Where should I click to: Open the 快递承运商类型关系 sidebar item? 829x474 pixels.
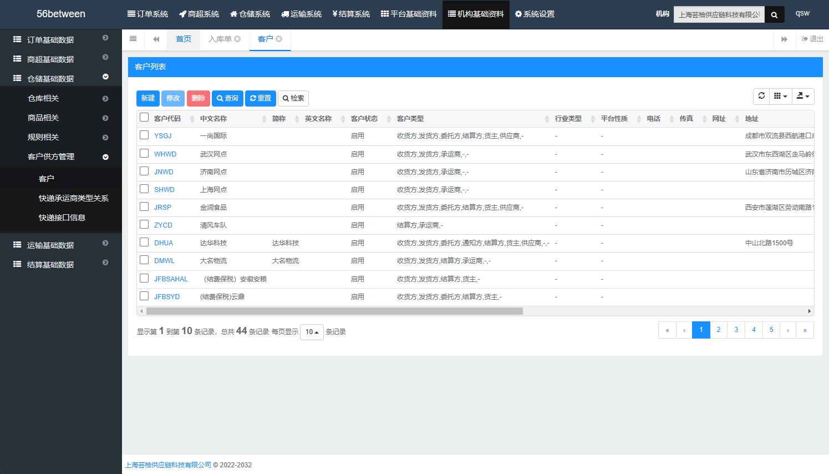pos(74,198)
